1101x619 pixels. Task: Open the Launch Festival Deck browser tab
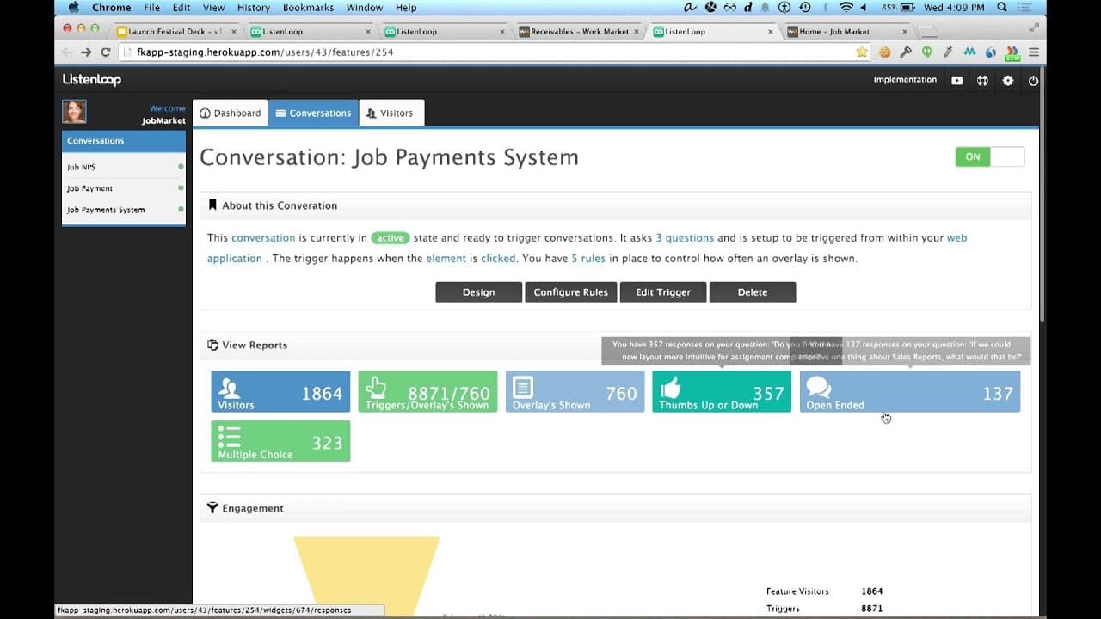177,31
